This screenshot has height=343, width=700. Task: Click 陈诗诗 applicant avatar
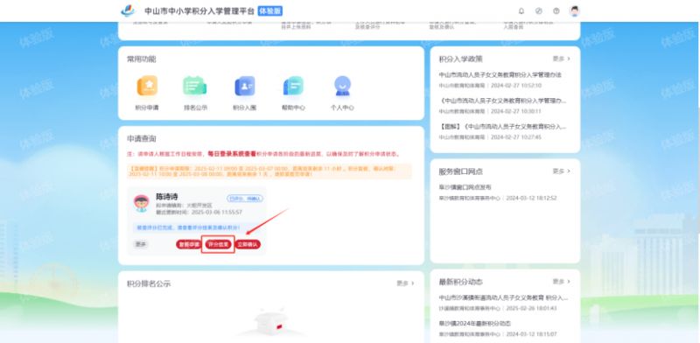142,203
